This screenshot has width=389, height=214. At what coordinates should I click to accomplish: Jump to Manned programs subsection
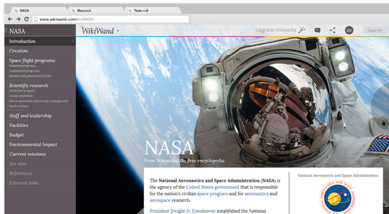22,66
